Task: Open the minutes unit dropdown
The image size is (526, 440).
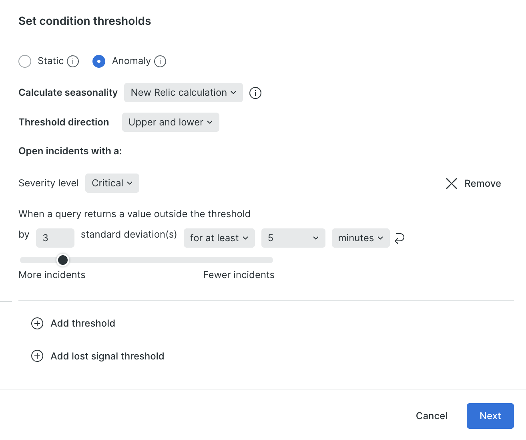Action: [361, 238]
